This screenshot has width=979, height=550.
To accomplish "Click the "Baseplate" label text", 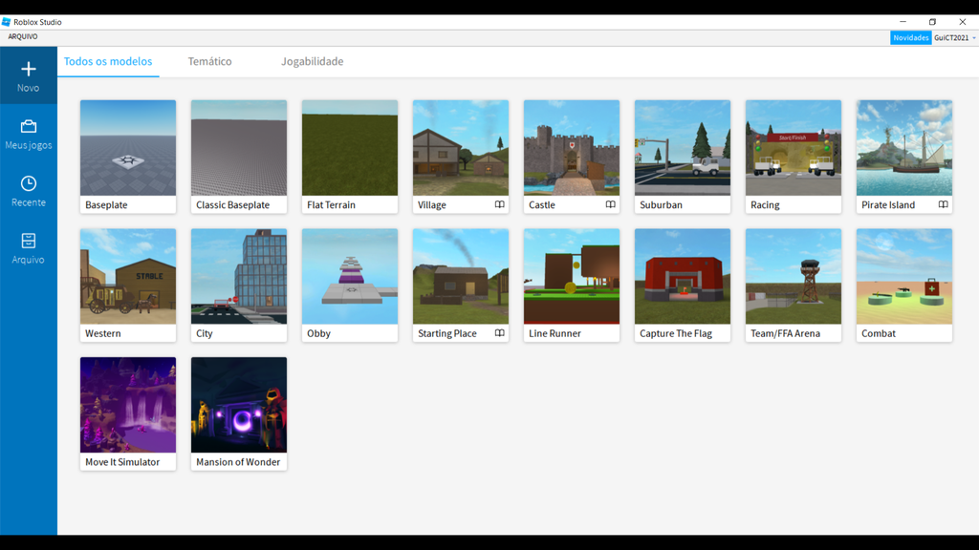I will (106, 205).
